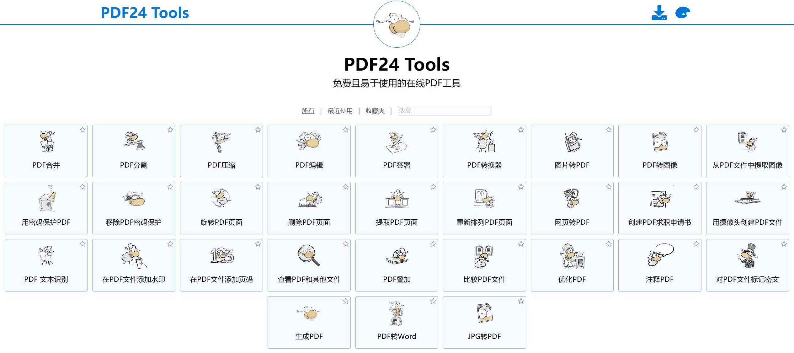
Task: Click the 搜索 search field
Action: coord(445,111)
